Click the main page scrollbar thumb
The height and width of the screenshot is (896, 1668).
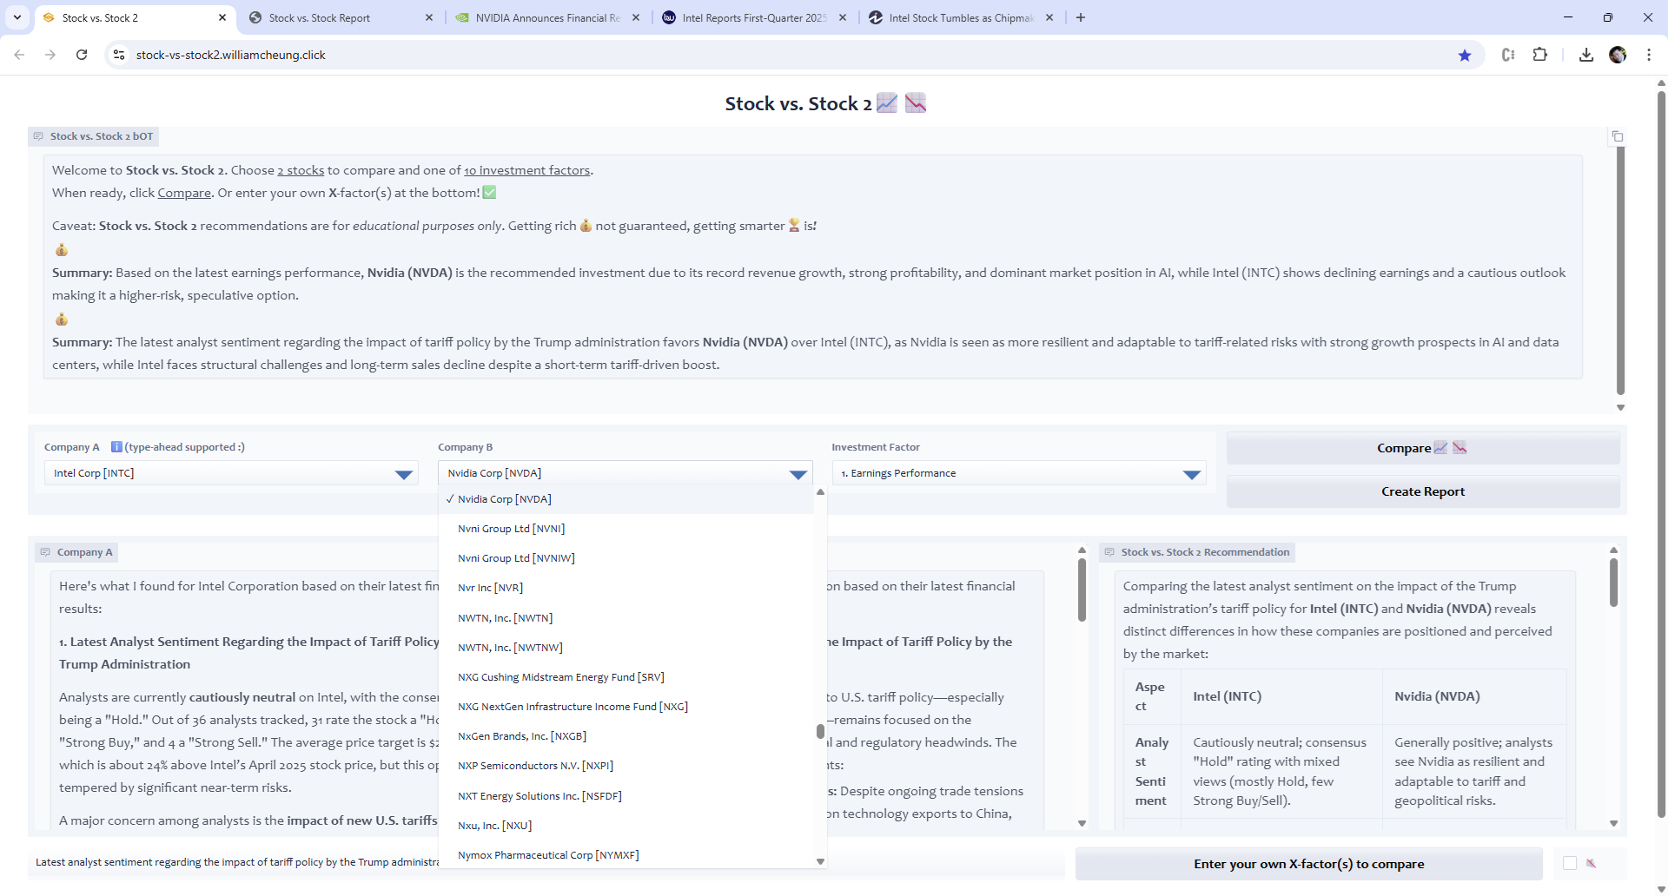(x=1661, y=453)
